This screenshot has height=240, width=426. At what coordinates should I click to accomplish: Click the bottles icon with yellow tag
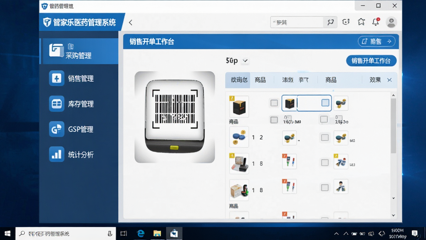tap(341, 161)
